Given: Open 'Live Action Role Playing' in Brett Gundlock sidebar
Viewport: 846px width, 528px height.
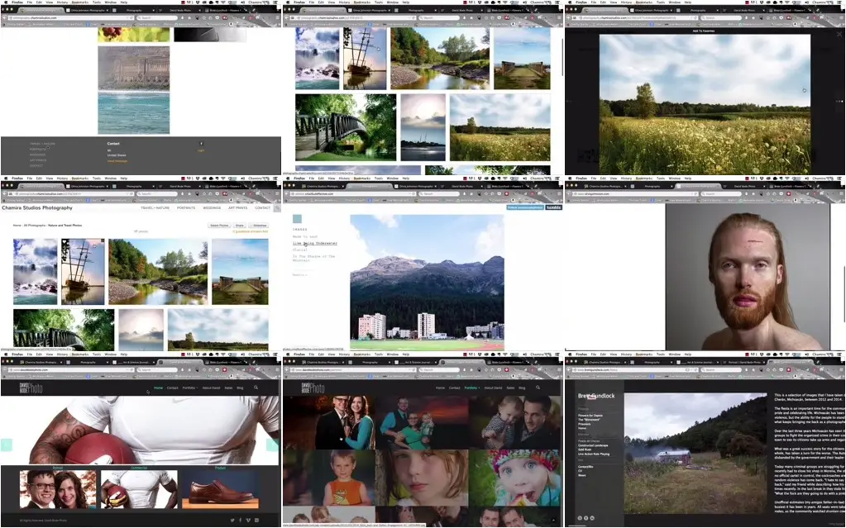Looking at the screenshot, I should pos(594,454).
